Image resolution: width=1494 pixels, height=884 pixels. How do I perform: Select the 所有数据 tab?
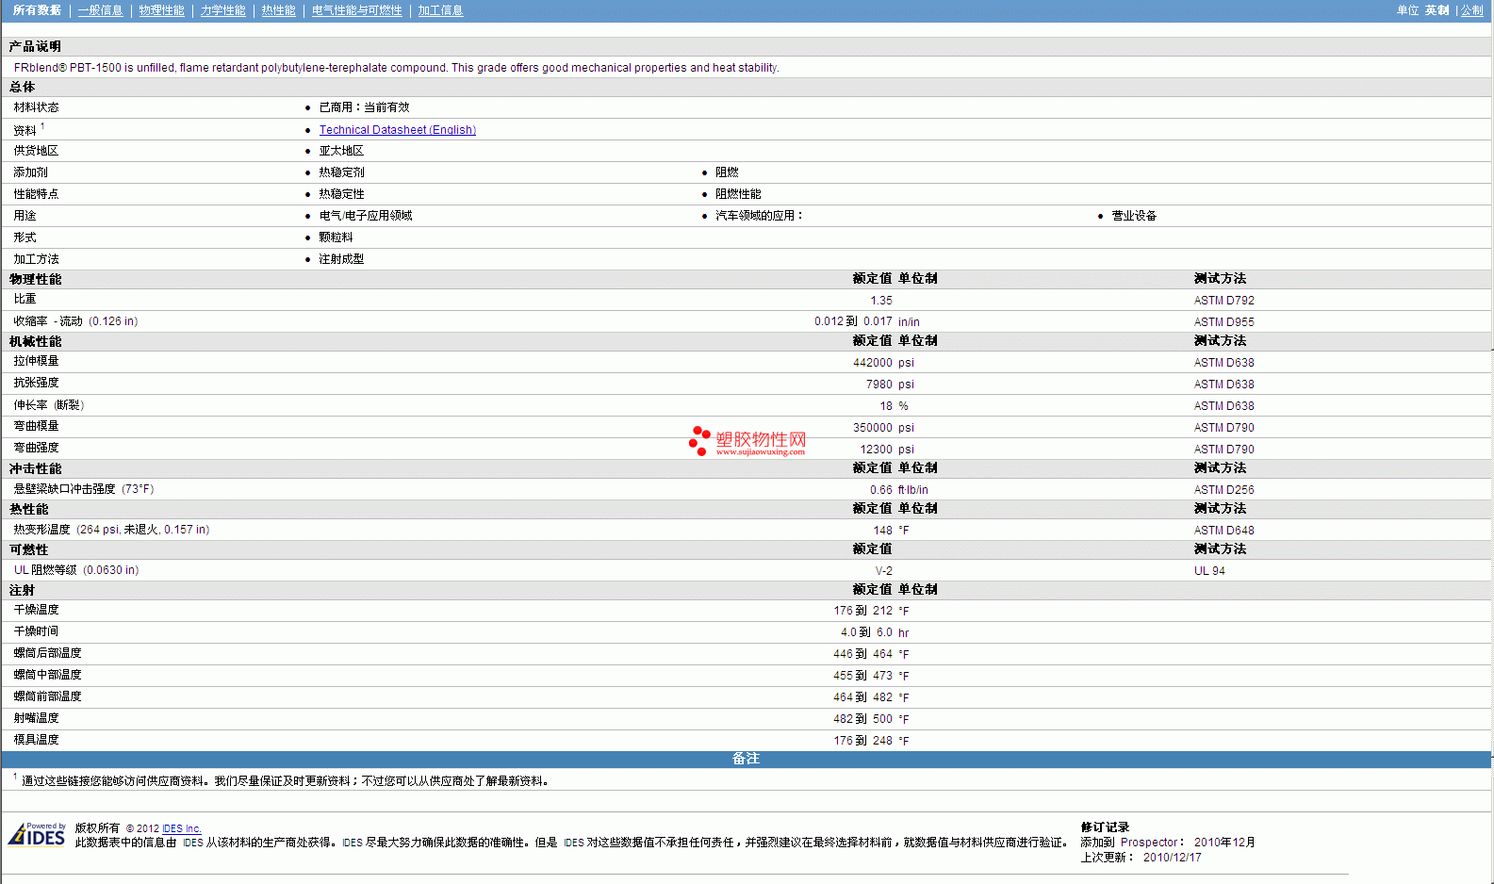tap(37, 10)
